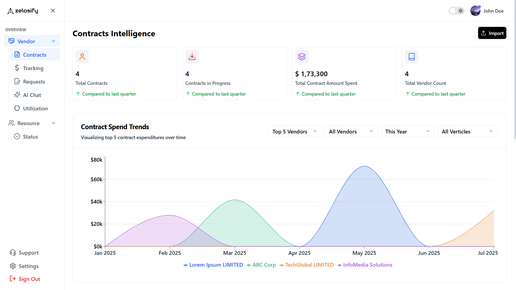Hide the Lorem Ipsum LIMITED series
Image resolution: width=516 pixels, height=290 pixels.
(x=213, y=265)
